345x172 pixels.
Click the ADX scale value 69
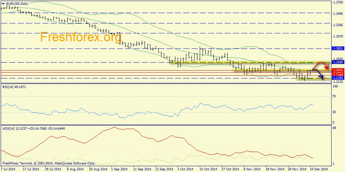[335, 128]
